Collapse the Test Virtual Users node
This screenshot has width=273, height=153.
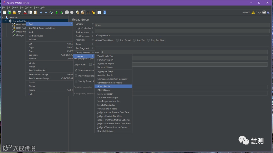[6, 21]
